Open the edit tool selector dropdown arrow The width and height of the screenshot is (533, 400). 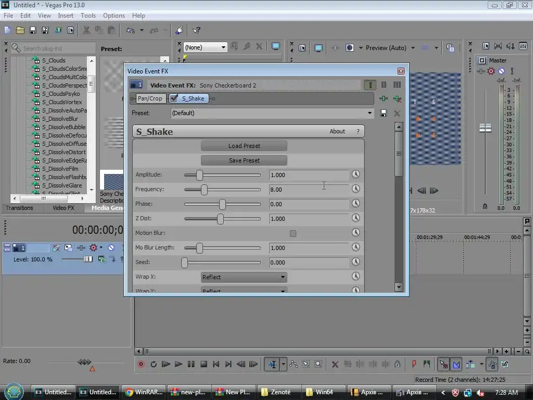pos(283,364)
